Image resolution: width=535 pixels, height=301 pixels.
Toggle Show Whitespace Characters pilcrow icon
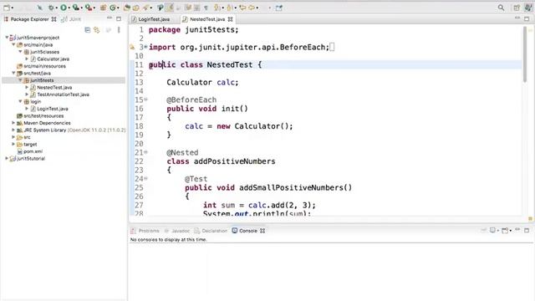[x=206, y=8]
